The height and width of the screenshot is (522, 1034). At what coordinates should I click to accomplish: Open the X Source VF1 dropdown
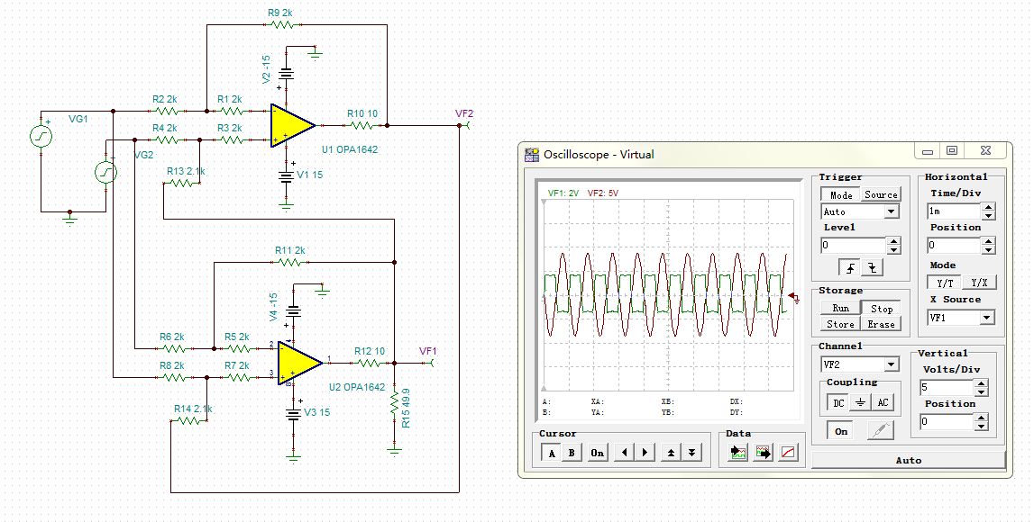pos(986,318)
